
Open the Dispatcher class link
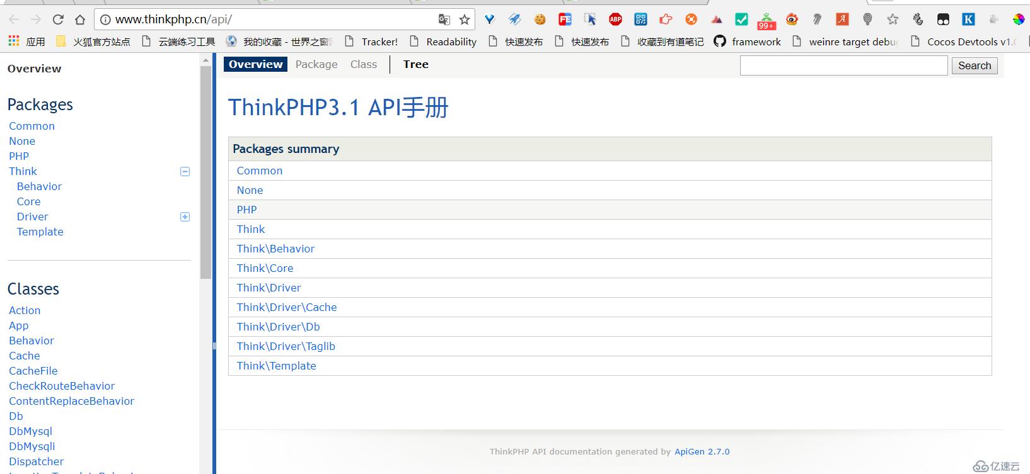[x=37, y=461]
